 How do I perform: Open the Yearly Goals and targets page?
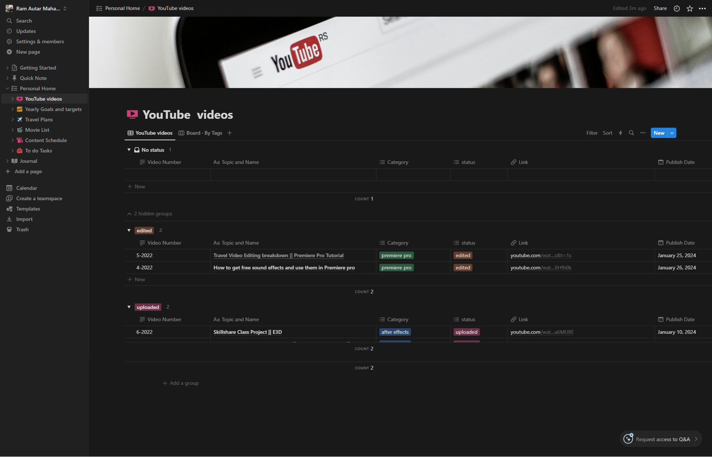[x=53, y=109]
